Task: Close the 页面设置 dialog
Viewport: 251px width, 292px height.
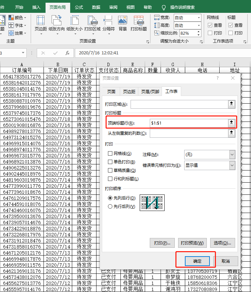Action: [x=233, y=78]
